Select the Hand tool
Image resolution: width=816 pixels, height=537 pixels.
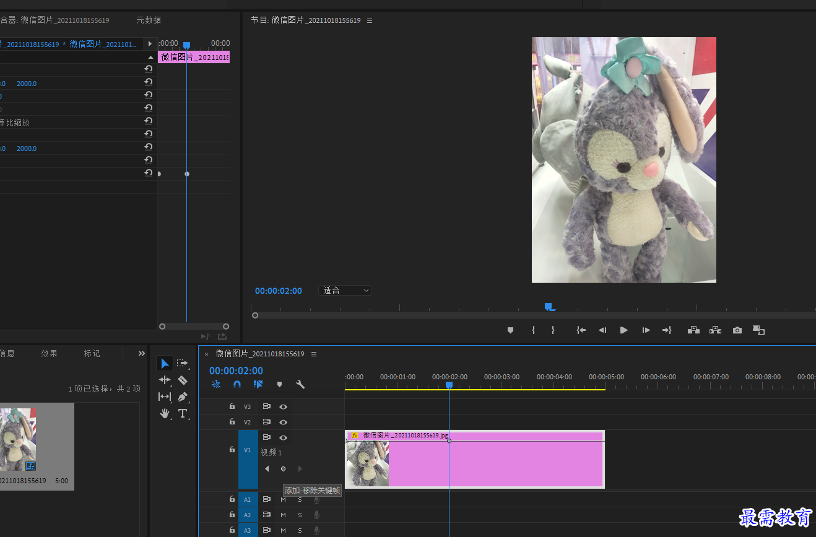165,413
